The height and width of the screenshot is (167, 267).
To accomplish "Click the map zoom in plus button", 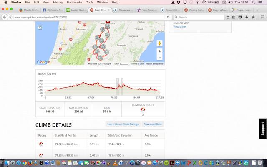I will click(x=160, y=51).
